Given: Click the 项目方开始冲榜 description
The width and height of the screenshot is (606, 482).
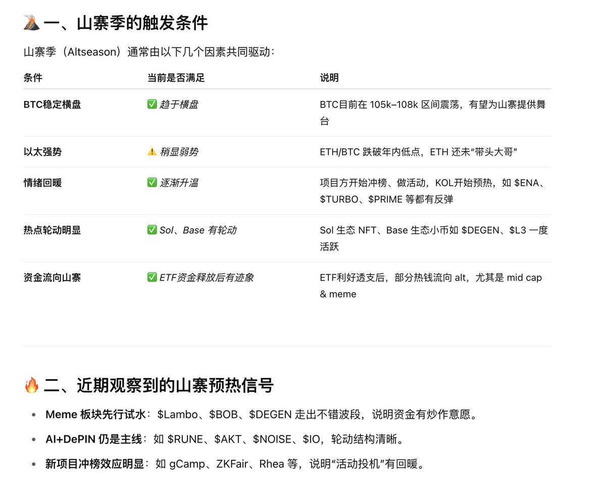Looking at the screenshot, I should pyautogui.click(x=432, y=191).
